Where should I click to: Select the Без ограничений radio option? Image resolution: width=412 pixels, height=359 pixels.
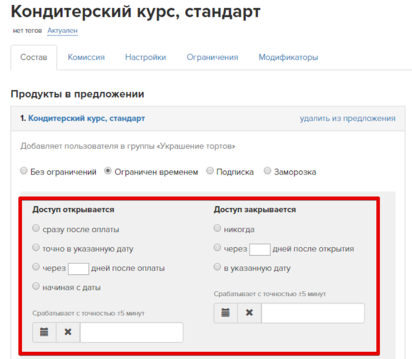[24, 171]
